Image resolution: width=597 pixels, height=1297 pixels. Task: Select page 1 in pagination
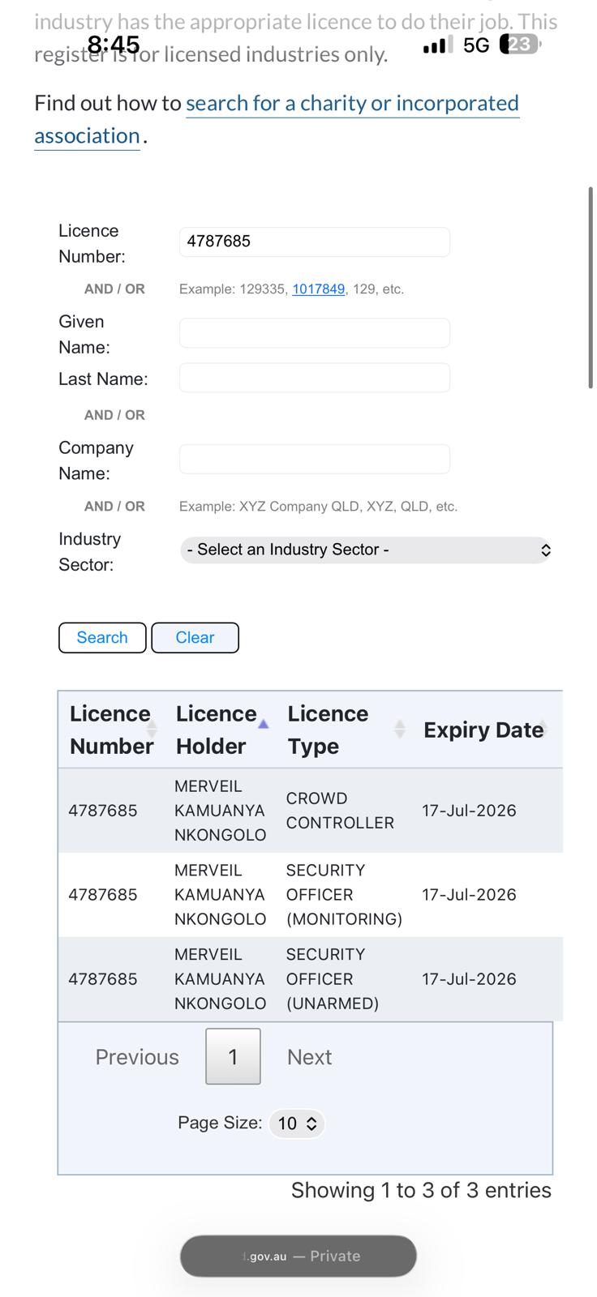(x=233, y=1056)
